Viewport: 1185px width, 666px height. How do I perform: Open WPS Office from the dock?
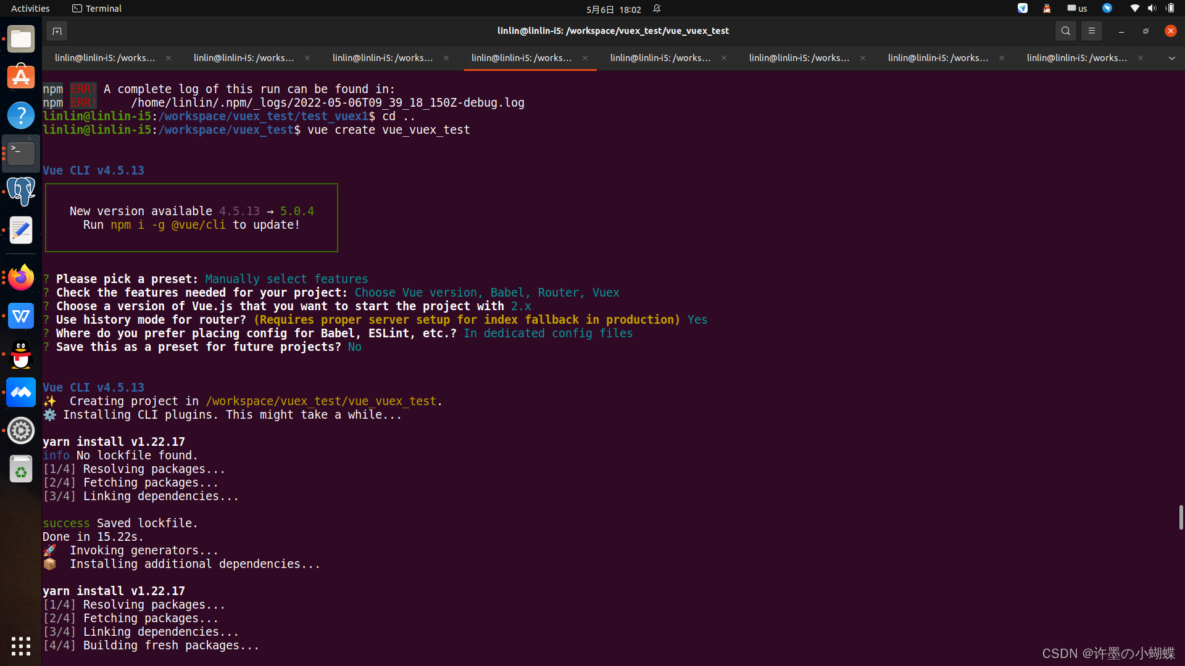click(x=20, y=316)
